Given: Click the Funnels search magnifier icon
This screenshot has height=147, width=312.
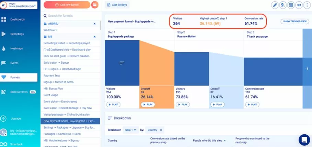Looking at the screenshot, I should 45,16.
